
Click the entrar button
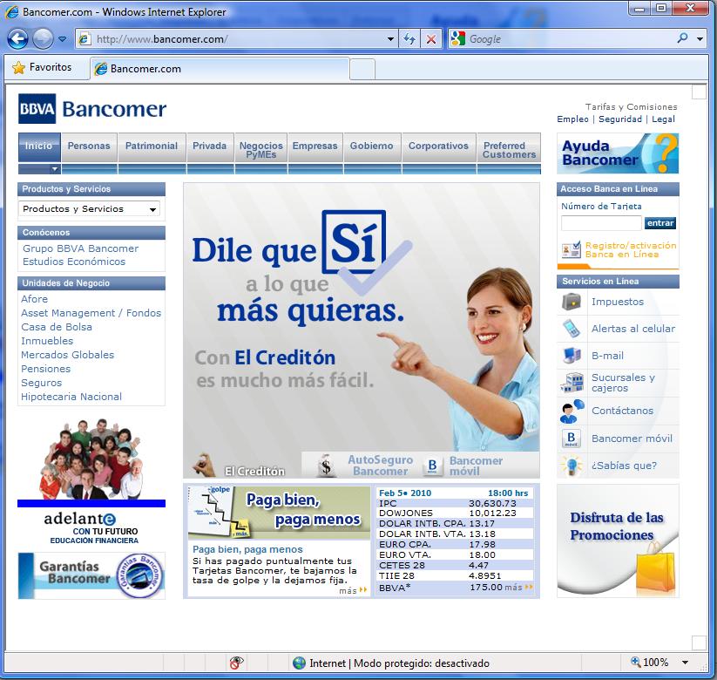pos(660,223)
